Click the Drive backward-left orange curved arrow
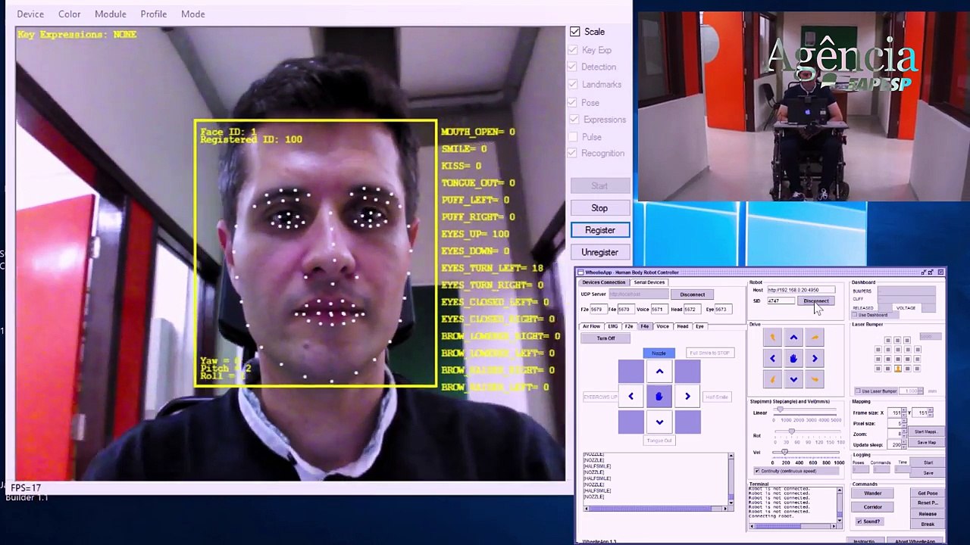 point(772,379)
